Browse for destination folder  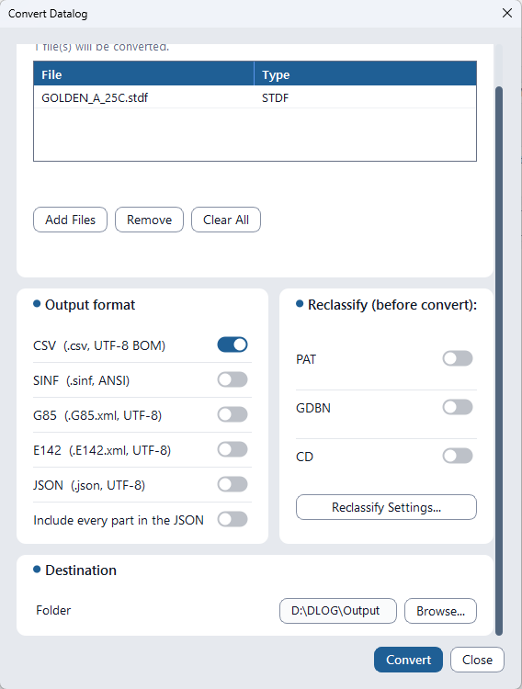[440, 611]
